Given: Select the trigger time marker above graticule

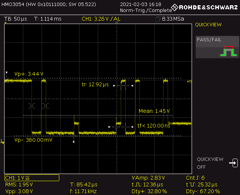Looking at the screenshot, I should pos(117,22).
